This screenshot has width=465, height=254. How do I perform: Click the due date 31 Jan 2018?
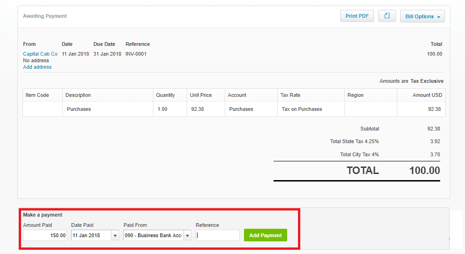[107, 54]
